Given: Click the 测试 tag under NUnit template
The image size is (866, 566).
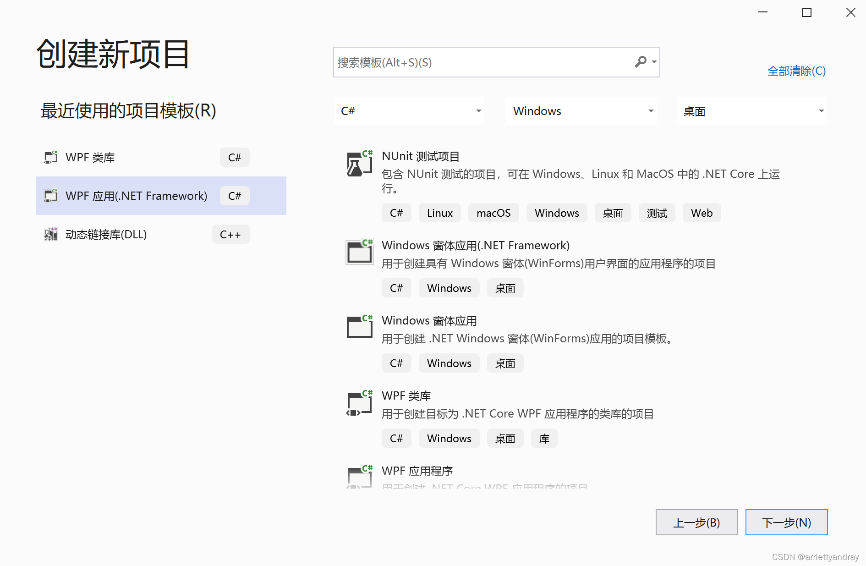Looking at the screenshot, I should pos(657,213).
